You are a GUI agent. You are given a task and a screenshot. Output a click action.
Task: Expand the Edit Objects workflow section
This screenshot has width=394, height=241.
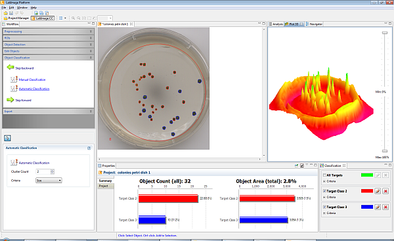pyautogui.click(x=49, y=51)
